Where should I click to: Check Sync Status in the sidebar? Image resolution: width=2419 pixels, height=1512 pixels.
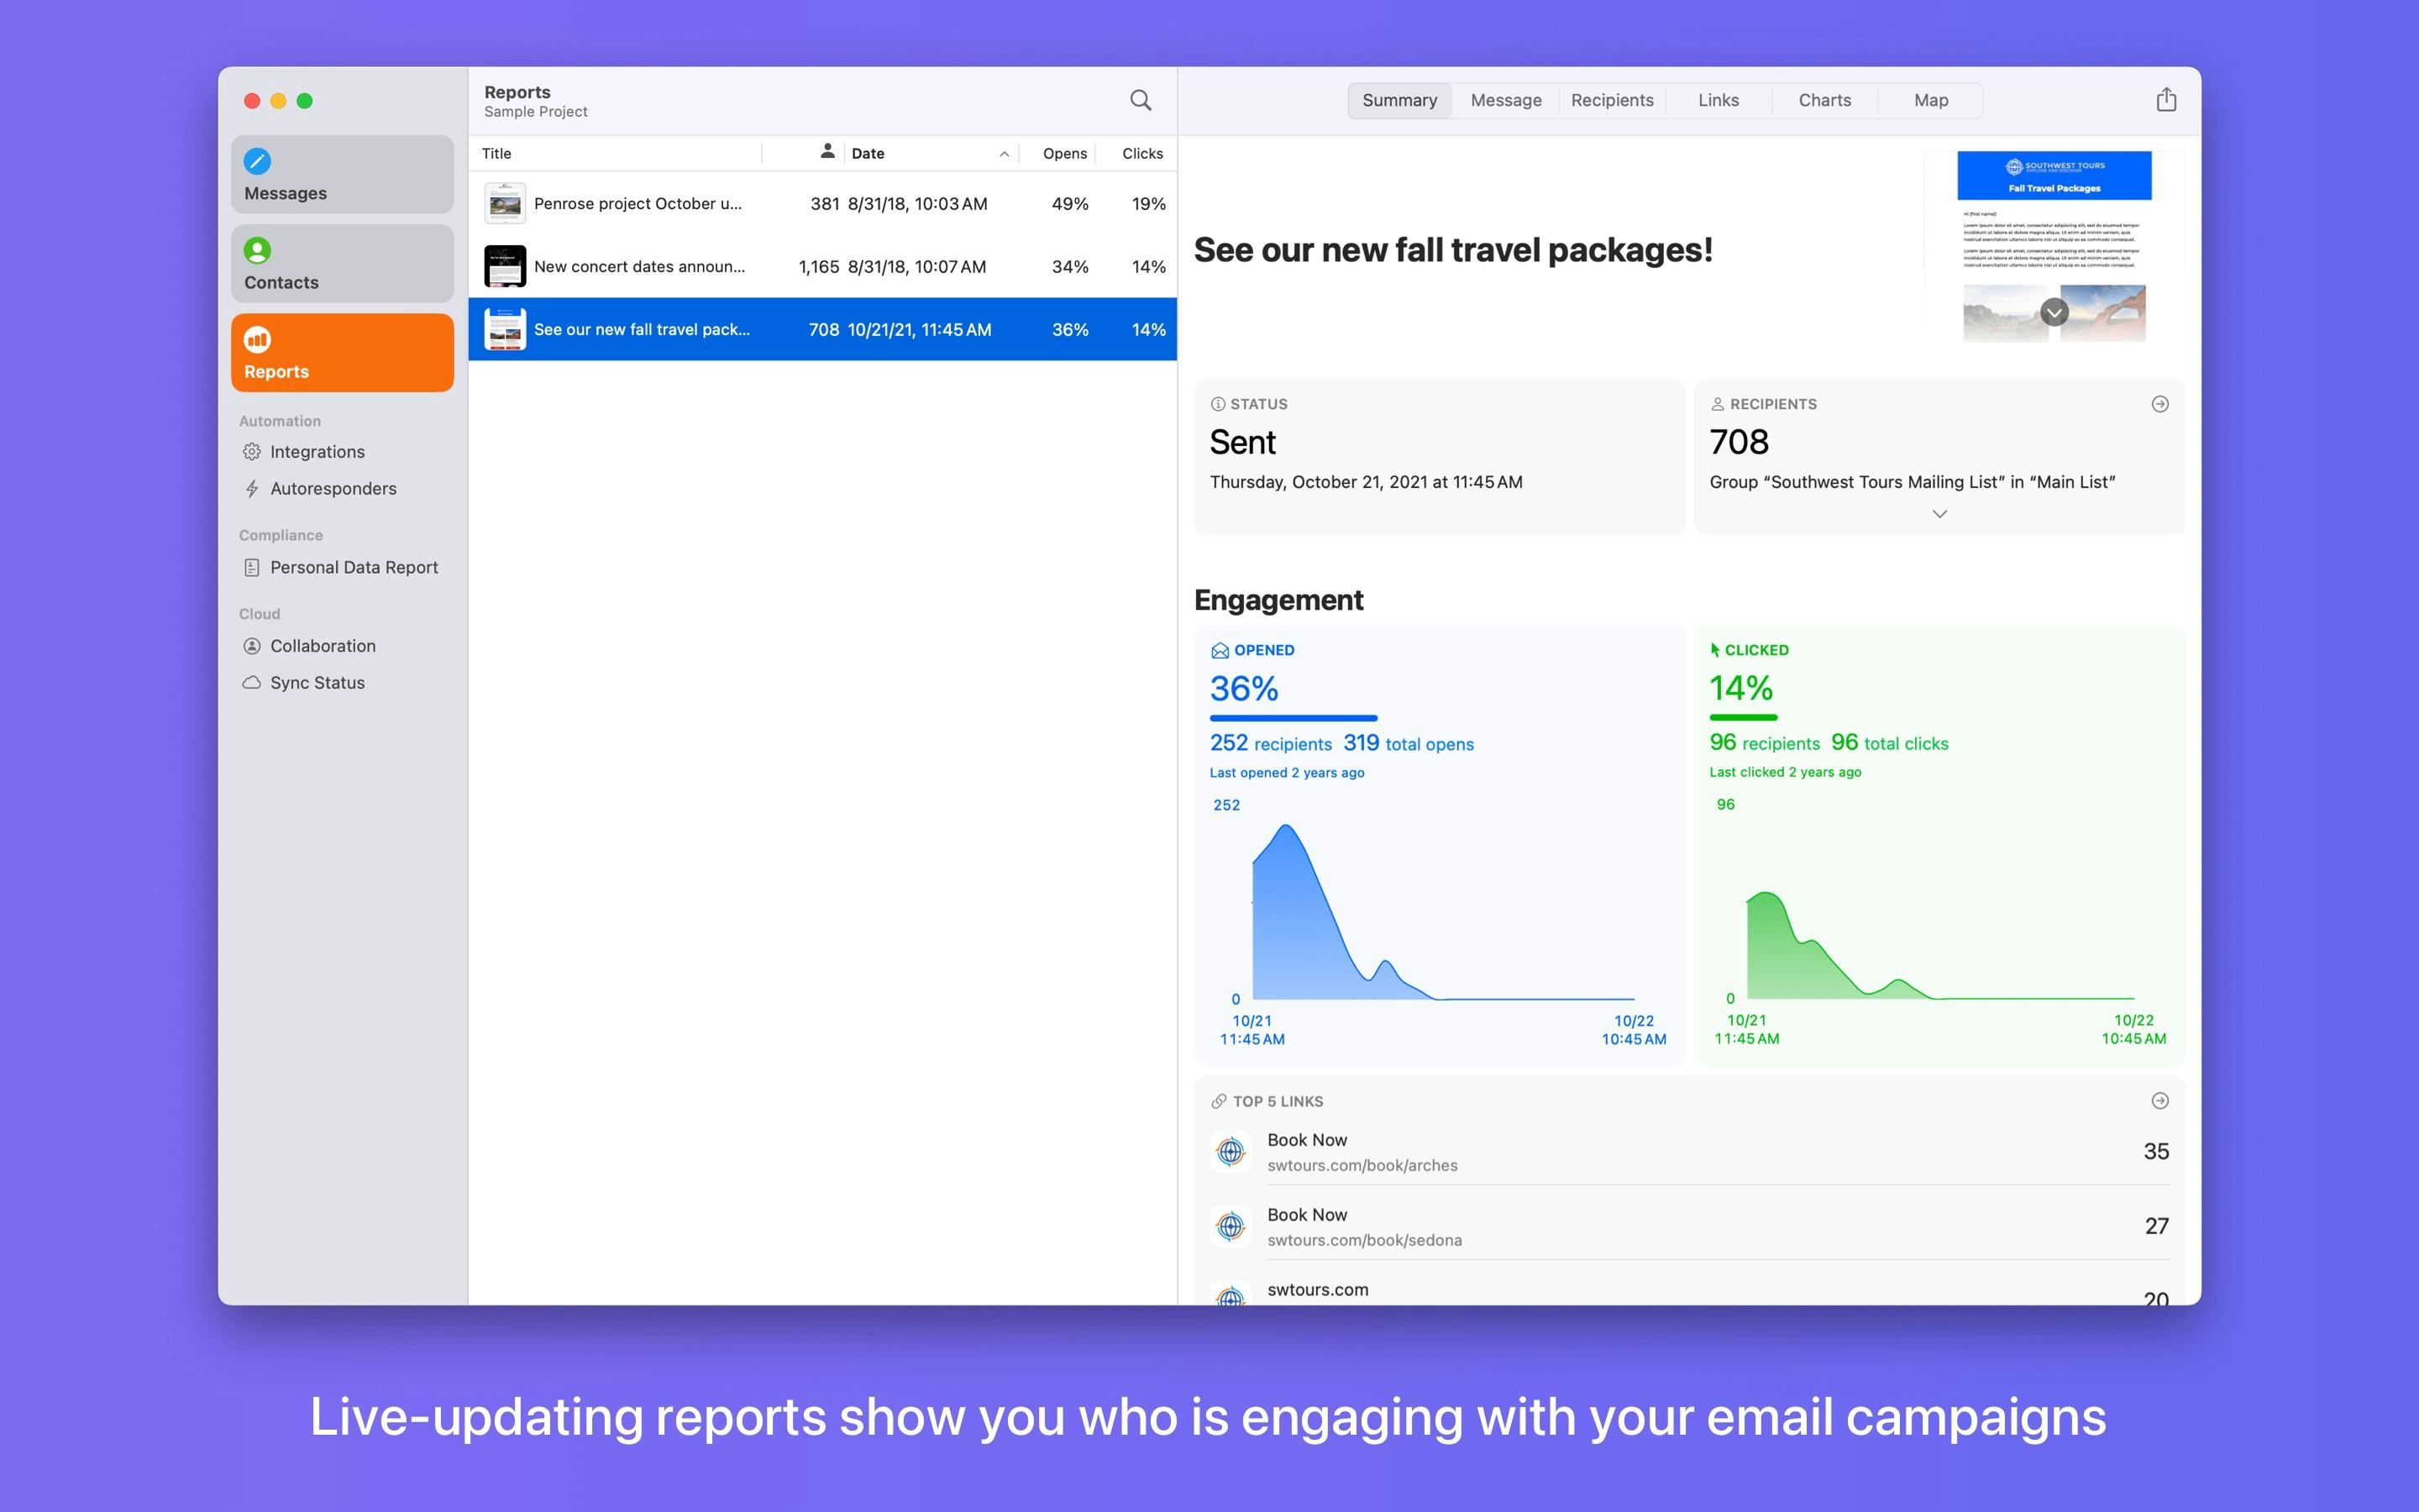(316, 682)
